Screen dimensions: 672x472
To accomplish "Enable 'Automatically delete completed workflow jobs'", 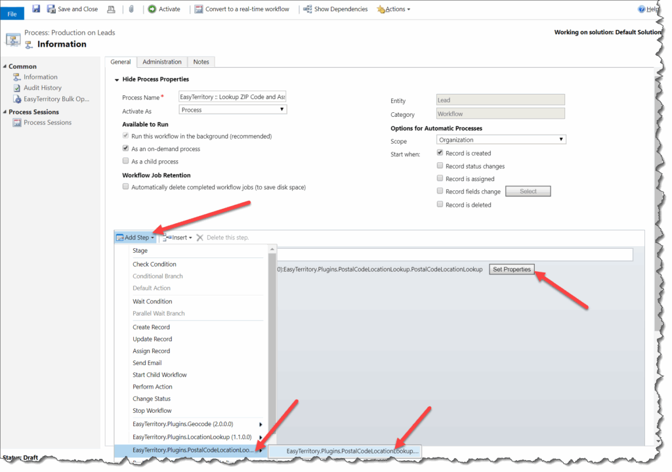I will 125,186.
